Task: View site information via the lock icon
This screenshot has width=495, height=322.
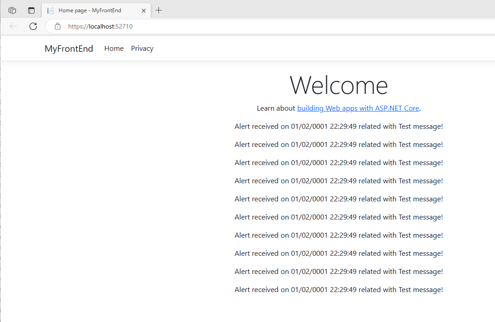Action: (57, 26)
